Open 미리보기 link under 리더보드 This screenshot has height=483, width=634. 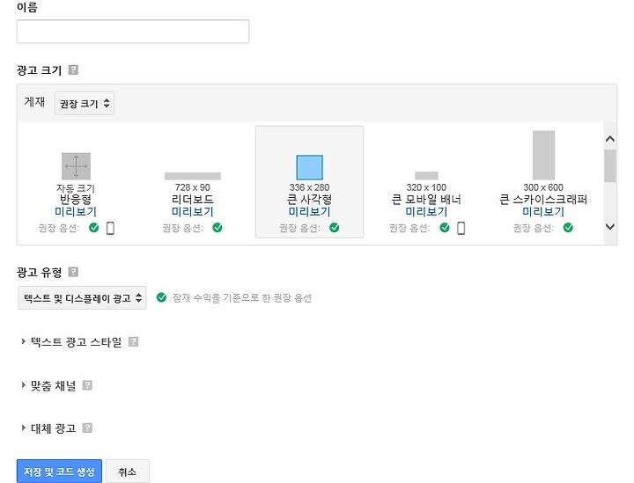point(193,212)
